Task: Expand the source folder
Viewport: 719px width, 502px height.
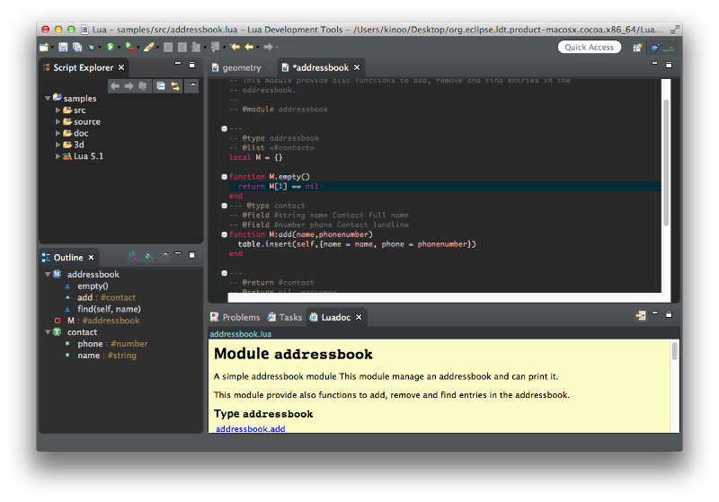Action: [x=58, y=121]
